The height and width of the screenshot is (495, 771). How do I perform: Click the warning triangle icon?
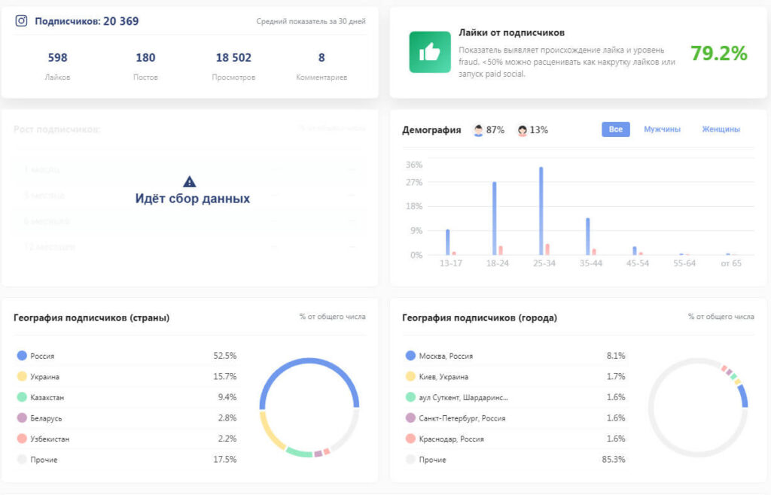pos(190,181)
